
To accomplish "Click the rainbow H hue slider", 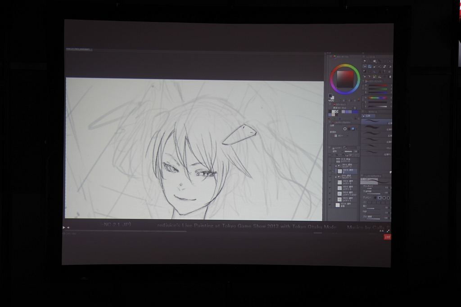I will 378,98.
